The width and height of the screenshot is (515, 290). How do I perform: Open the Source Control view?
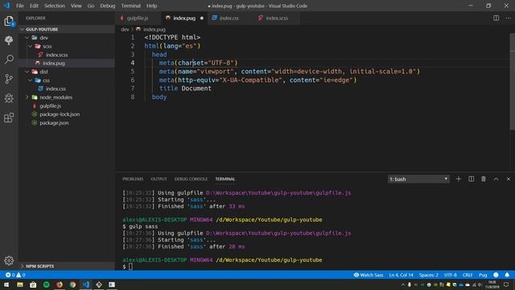point(9,79)
